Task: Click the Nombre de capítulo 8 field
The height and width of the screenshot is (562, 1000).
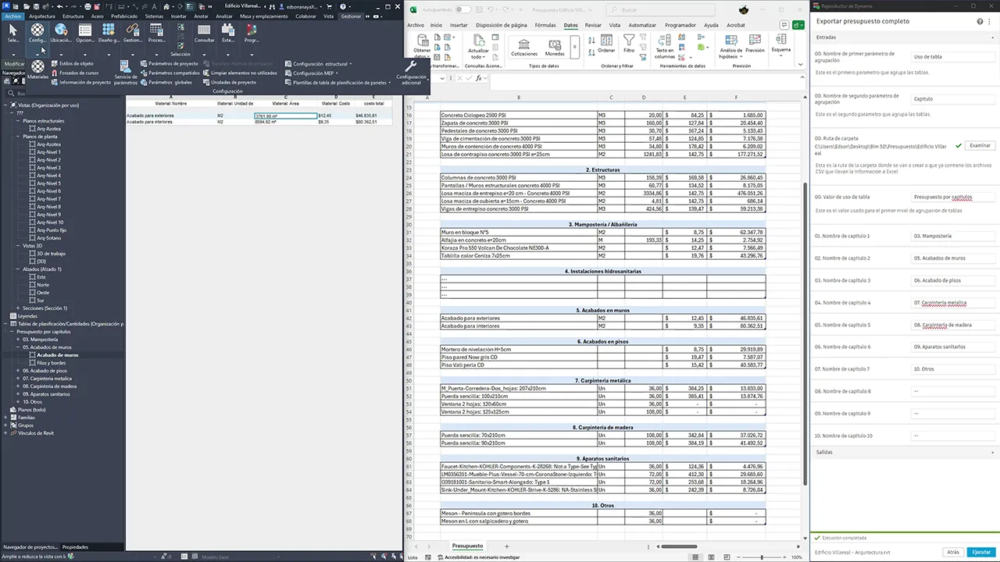Action: 952,391
